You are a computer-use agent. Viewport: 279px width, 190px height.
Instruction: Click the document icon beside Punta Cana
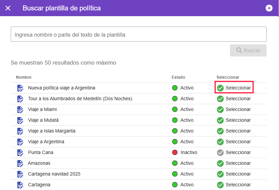pyautogui.click(x=20, y=152)
